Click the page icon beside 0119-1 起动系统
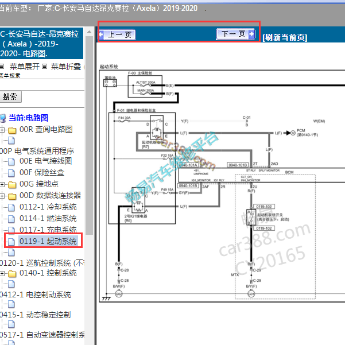 tap(11, 242)
